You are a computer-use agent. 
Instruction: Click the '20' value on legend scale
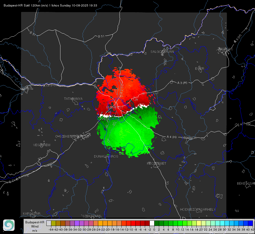(x=201, y=230)
